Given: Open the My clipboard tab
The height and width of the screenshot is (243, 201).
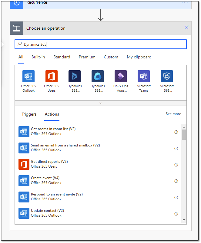Looking at the screenshot, I should pyautogui.click(x=139, y=57).
